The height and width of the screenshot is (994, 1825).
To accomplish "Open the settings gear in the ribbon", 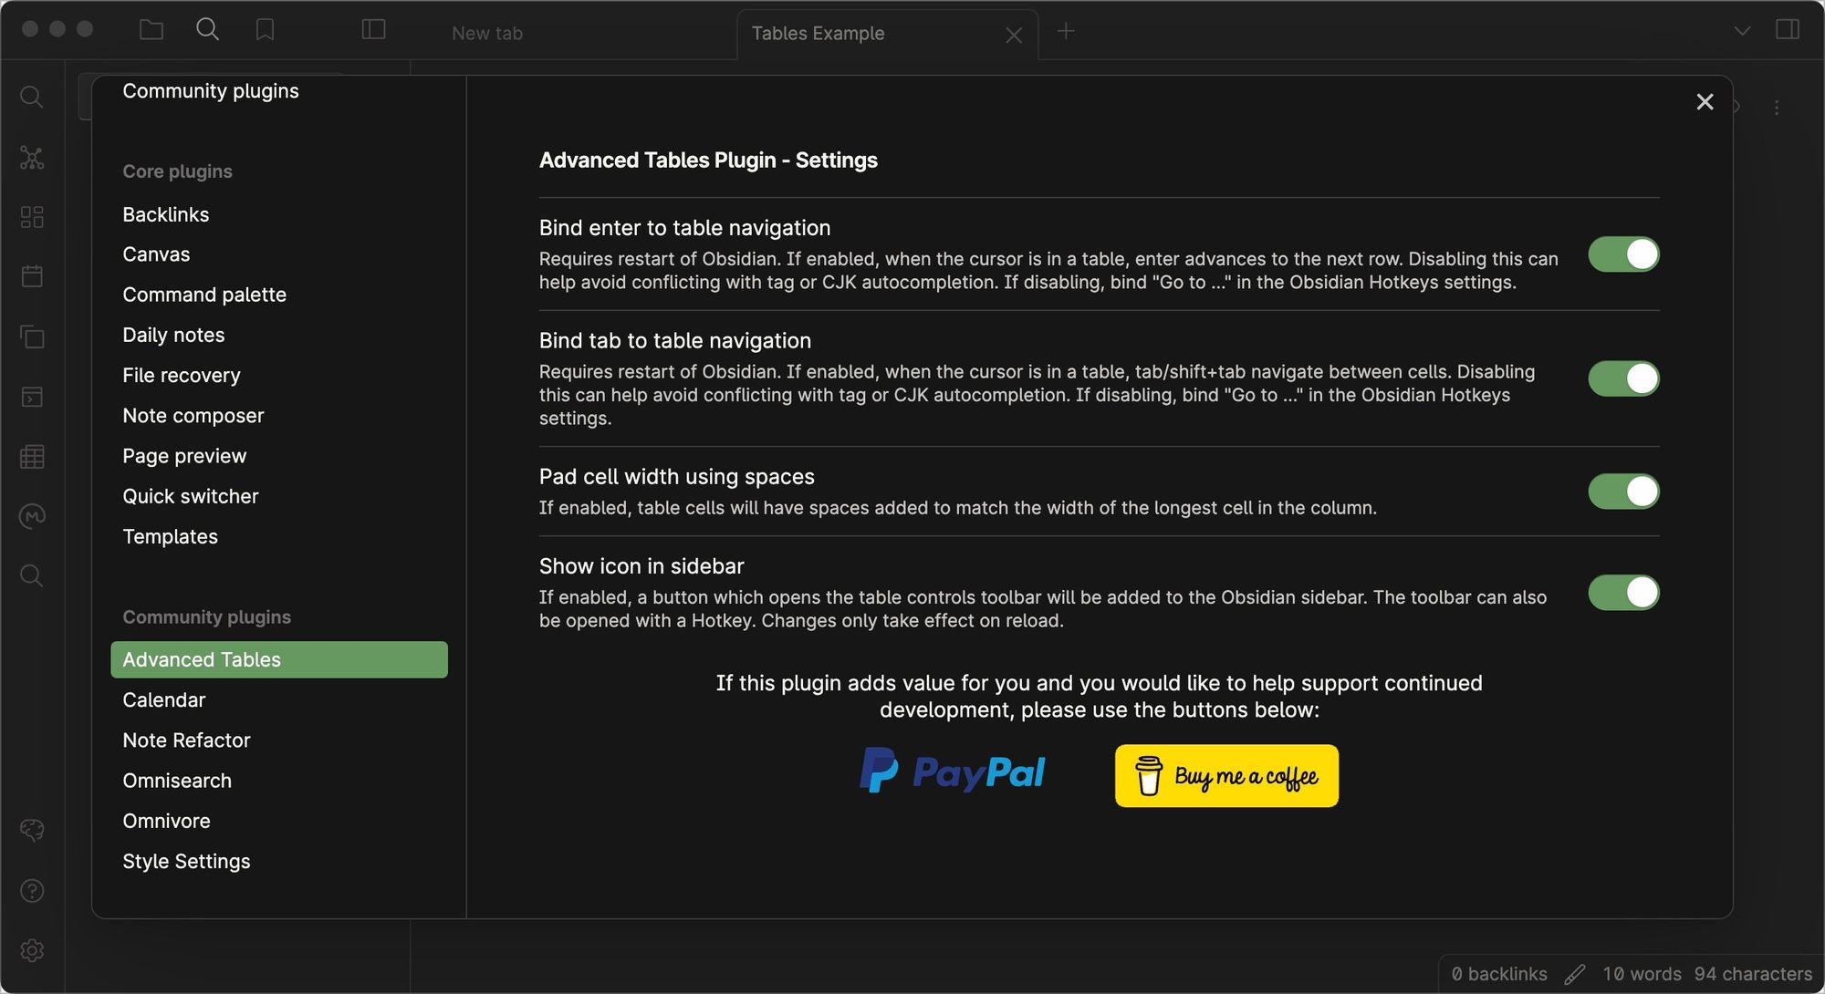I will pyautogui.click(x=32, y=950).
